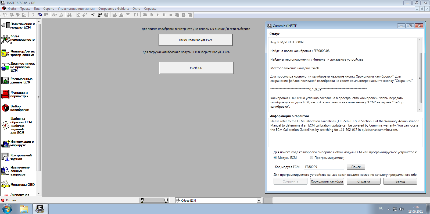Click the camera Snapshot toolbar icon
This screenshot has width=430, height=214.
[145, 15]
